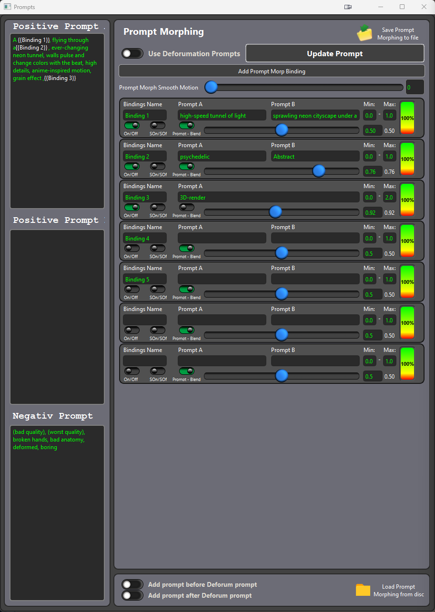This screenshot has height=612, width=435.
Task: Toggle Binding 4 SOn/SOf switch
Action: tap(158, 248)
